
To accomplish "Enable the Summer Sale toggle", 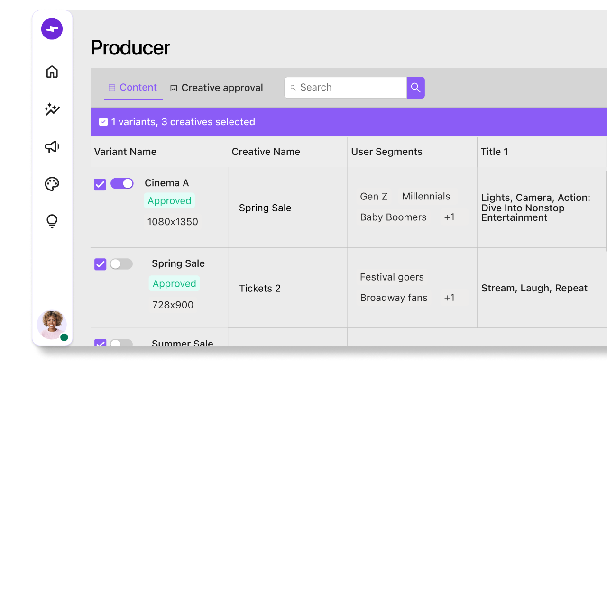I will tap(121, 343).
